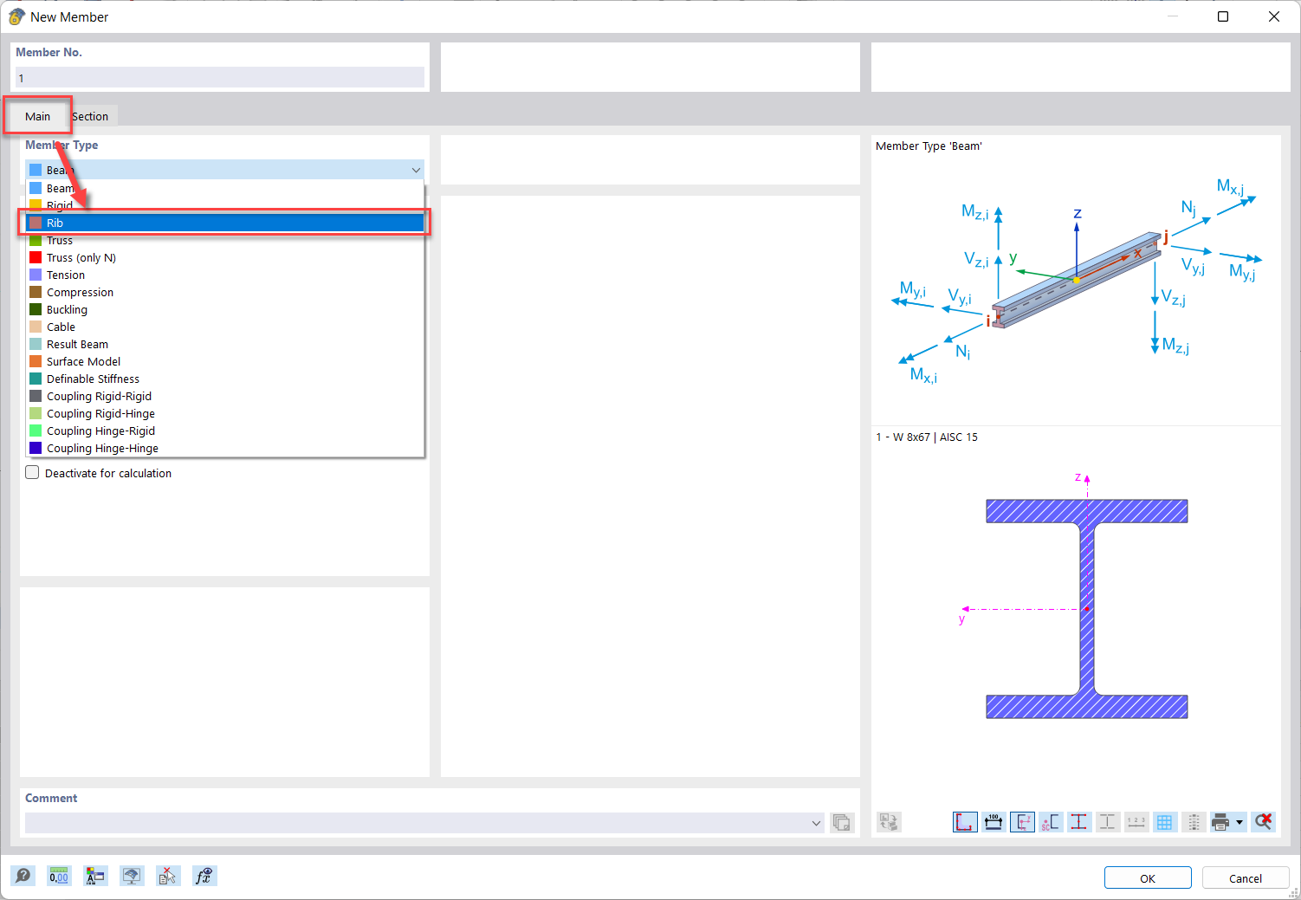Enable Deactivate for calculation checkbox
This screenshot has width=1301, height=900.
coord(32,472)
